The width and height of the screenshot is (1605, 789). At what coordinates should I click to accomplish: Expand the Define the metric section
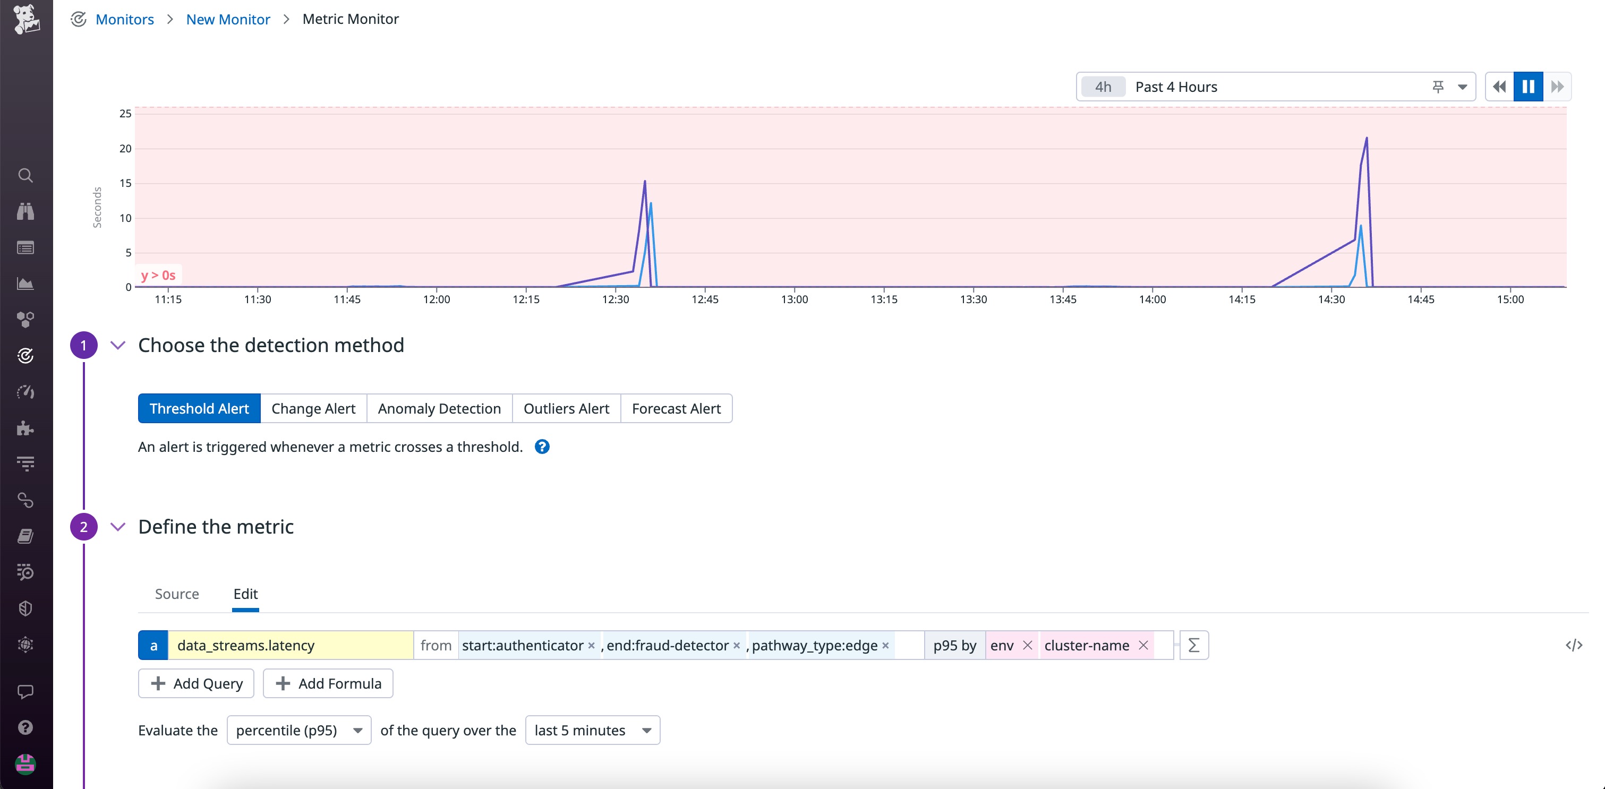[116, 526]
